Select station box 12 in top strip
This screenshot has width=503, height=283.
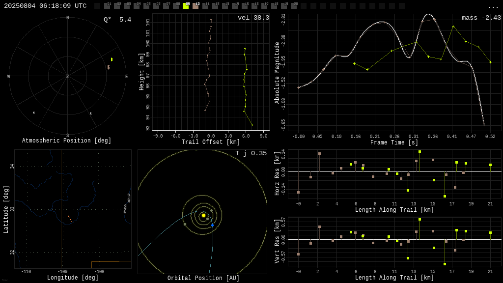point(215,6)
